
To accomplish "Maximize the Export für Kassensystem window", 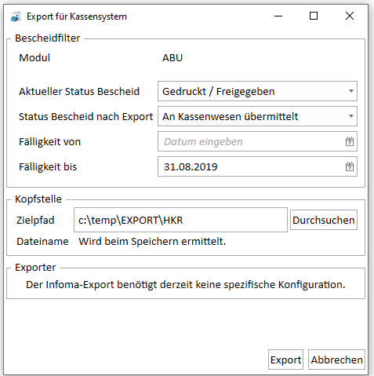I will (x=314, y=16).
